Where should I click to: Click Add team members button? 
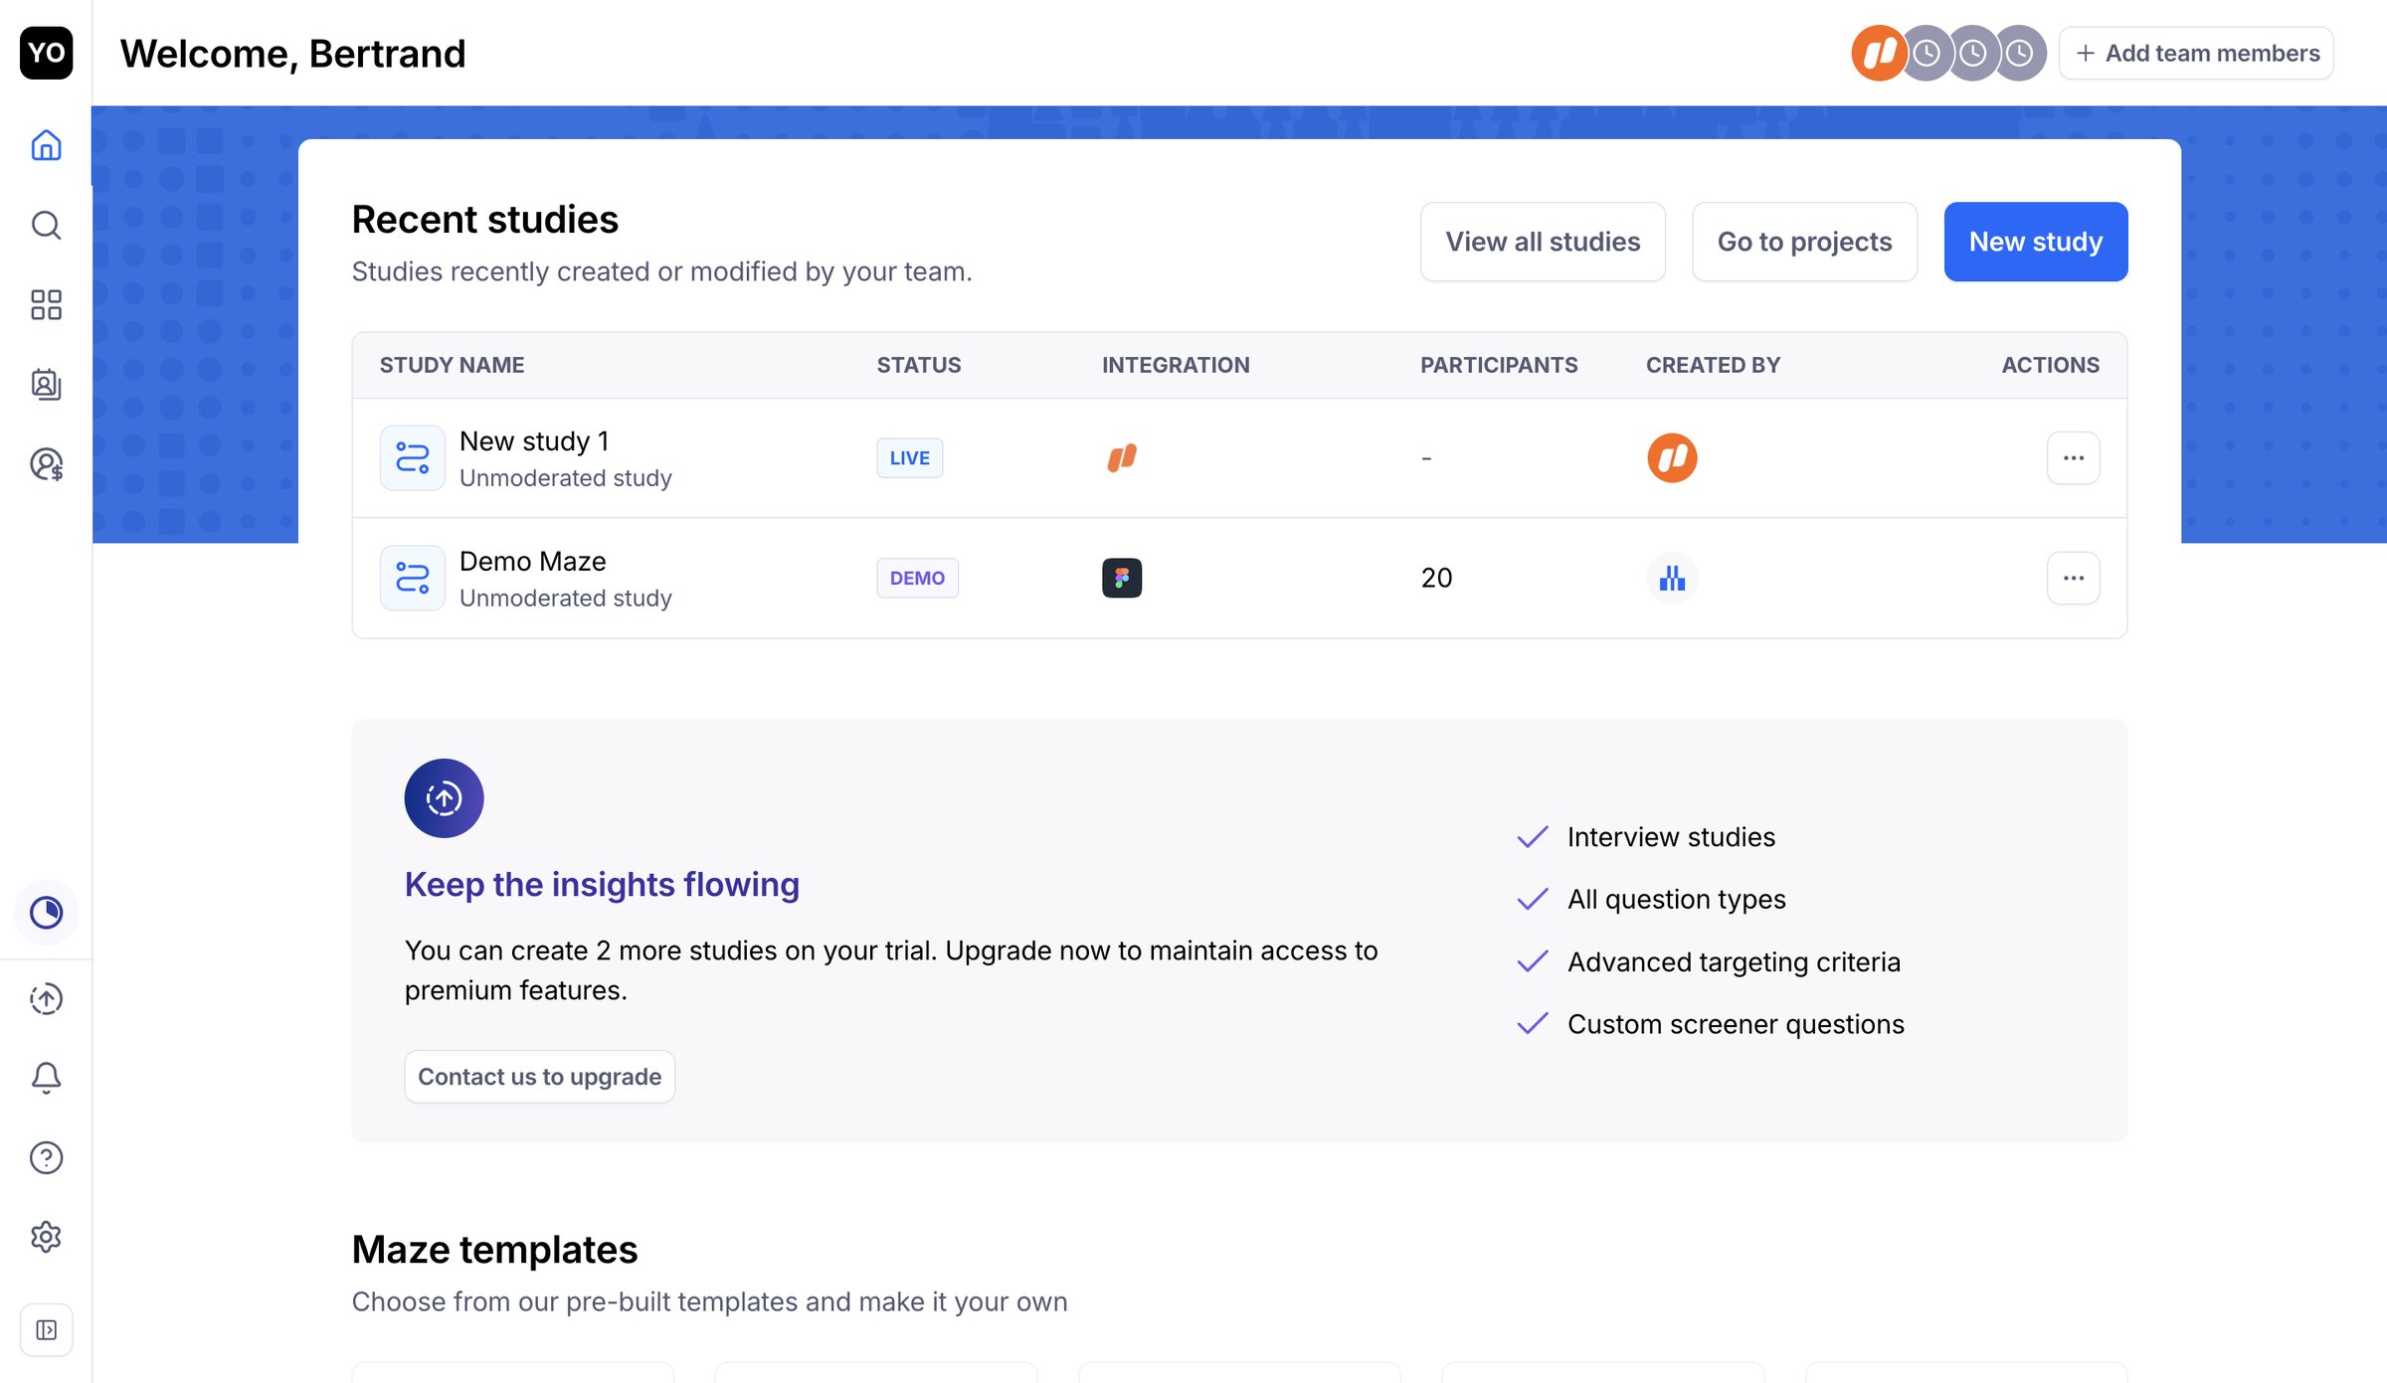coord(2196,53)
